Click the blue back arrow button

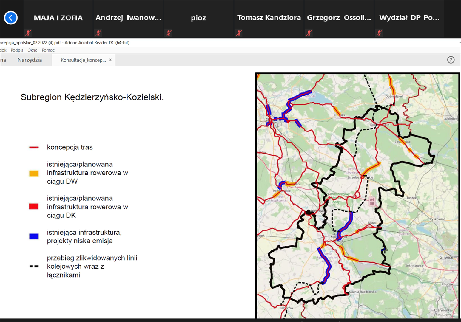pos(11,18)
